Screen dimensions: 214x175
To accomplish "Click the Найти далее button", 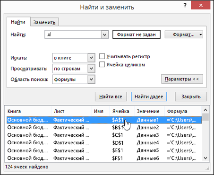I will coord(149,96).
